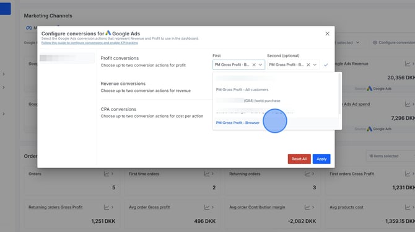Clear the First profit conversion selection
Viewport: 415px width, 232px height.
[254, 65]
